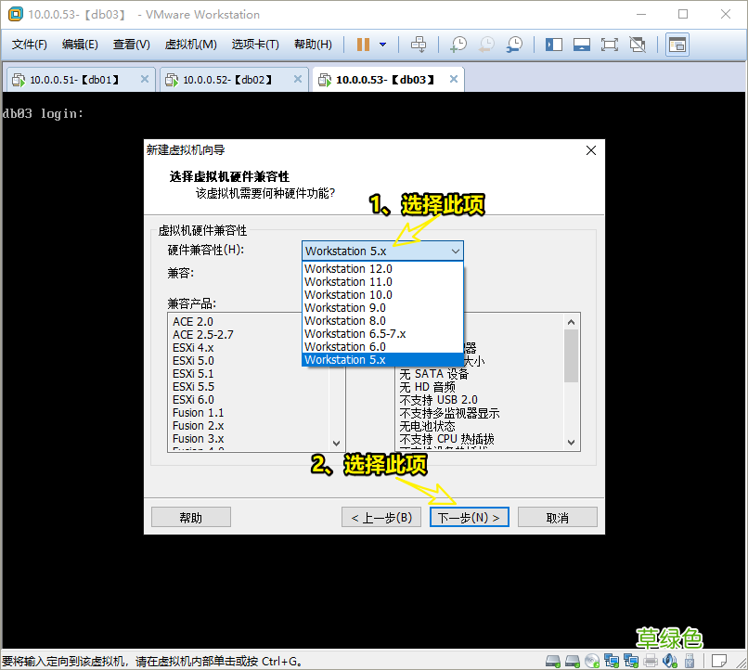Close the 10.0.0.52 db02 tab
The height and width of the screenshot is (670, 748).
pos(298,79)
